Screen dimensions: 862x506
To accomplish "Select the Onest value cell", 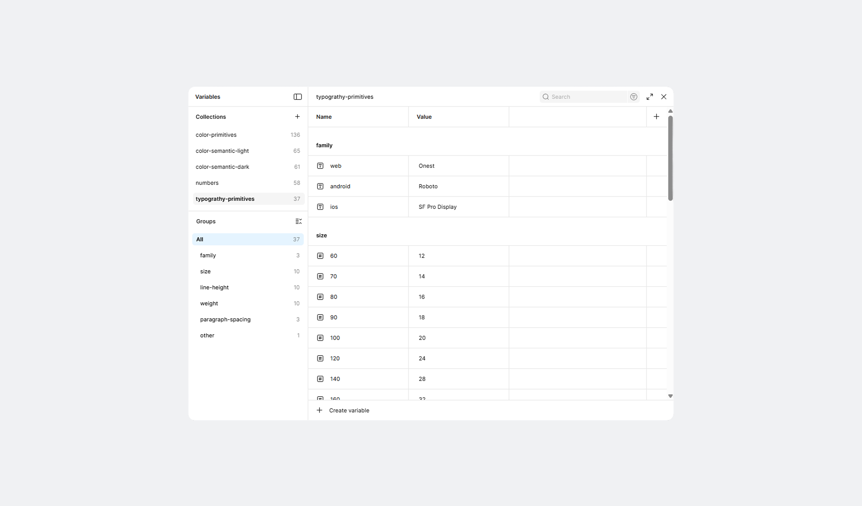I will point(459,166).
